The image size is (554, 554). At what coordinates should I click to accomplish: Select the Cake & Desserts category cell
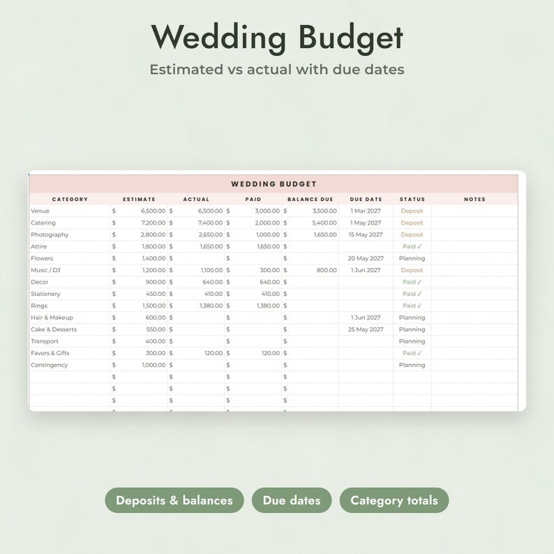70,329
